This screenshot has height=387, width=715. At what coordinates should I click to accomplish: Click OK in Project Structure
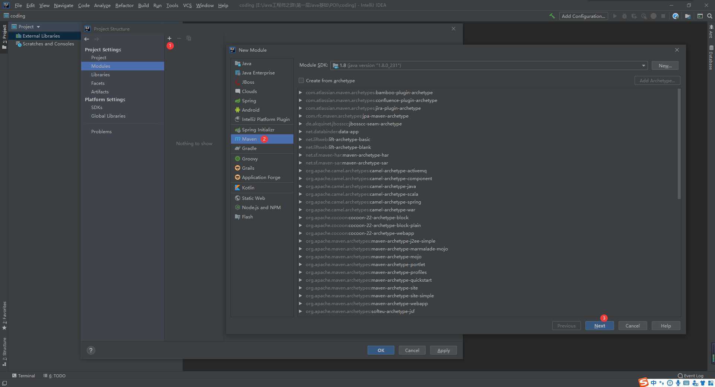coord(381,351)
